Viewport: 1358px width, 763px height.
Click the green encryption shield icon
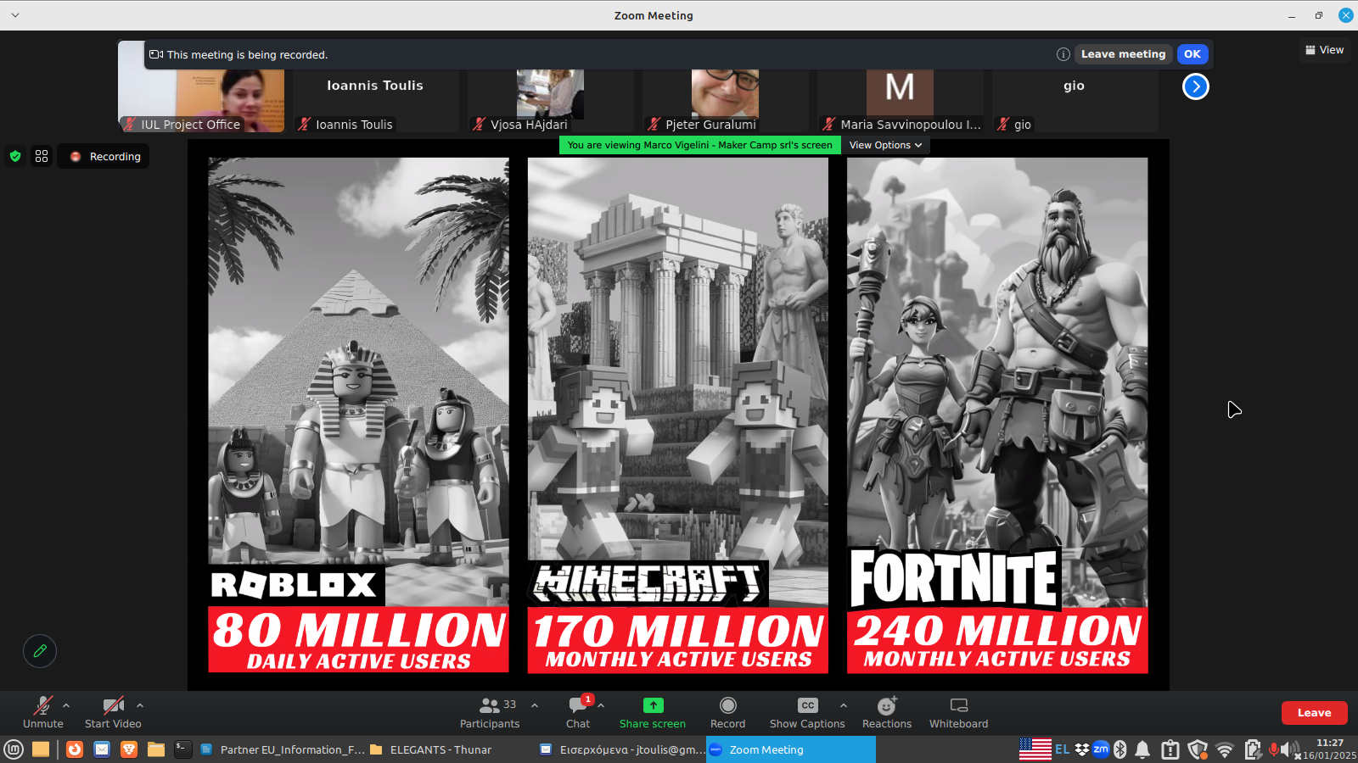coord(15,156)
